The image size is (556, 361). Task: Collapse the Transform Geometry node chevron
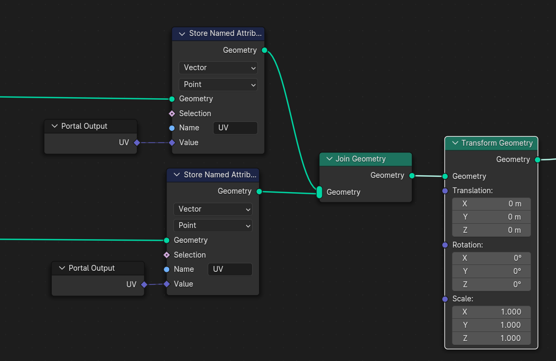[x=455, y=143]
